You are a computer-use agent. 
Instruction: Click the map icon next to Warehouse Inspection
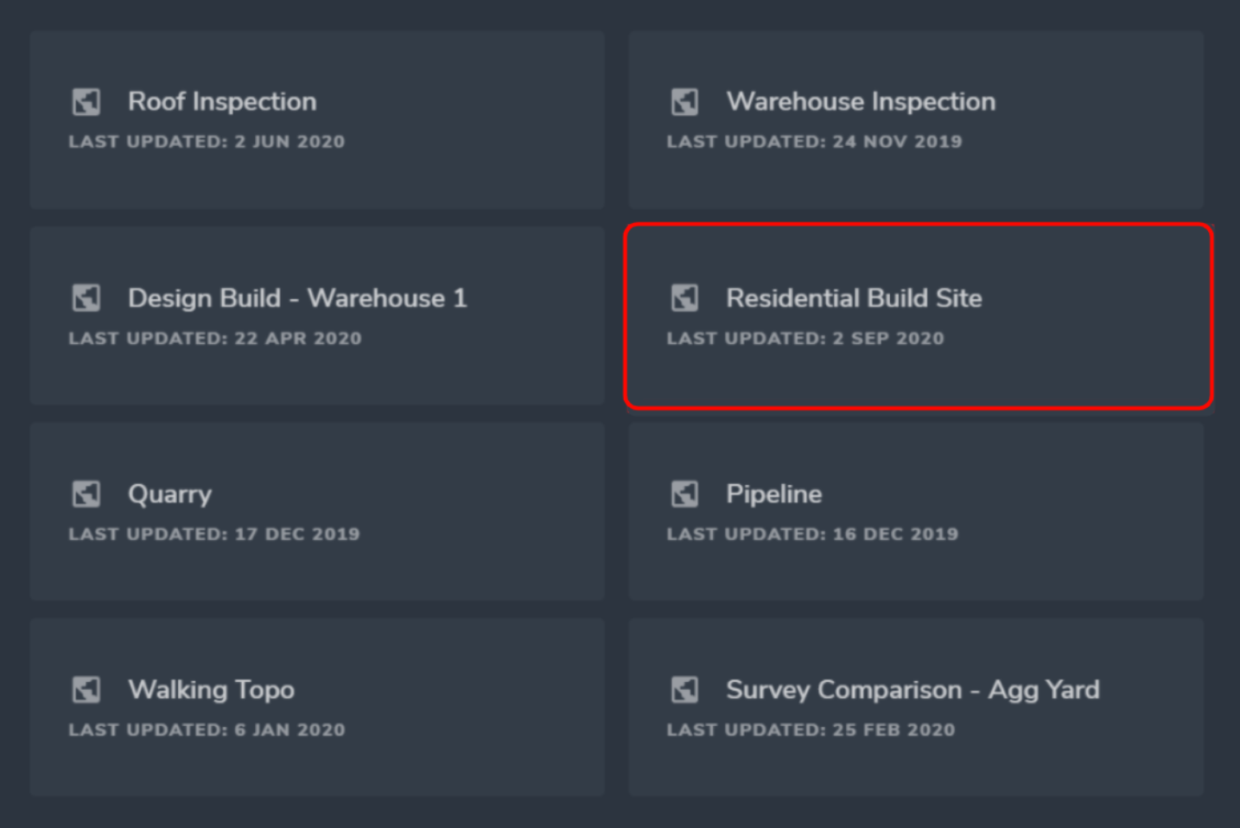(684, 102)
